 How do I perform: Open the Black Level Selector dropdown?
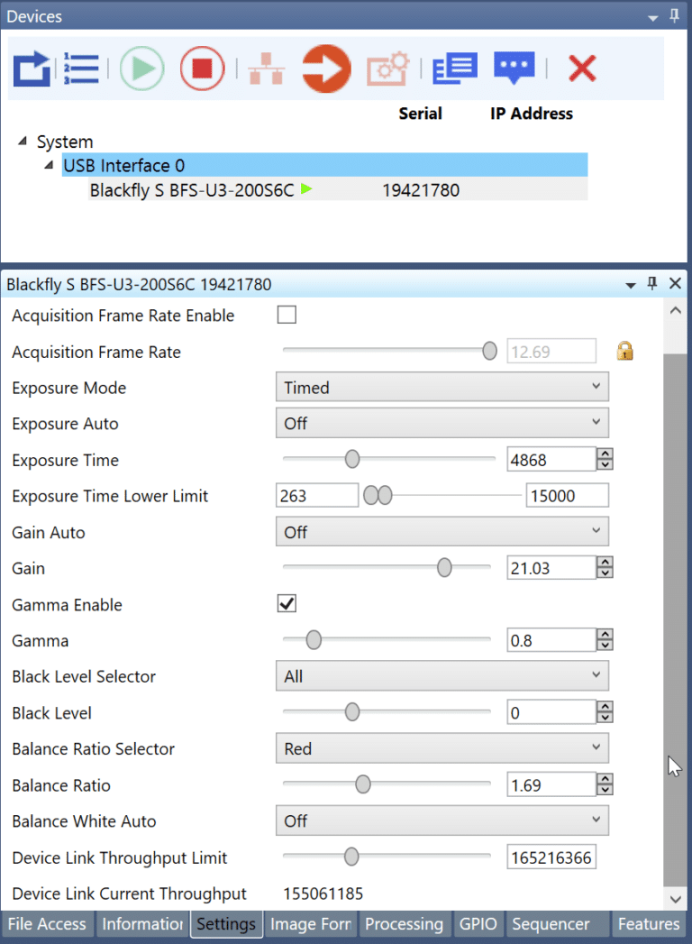point(442,676)
